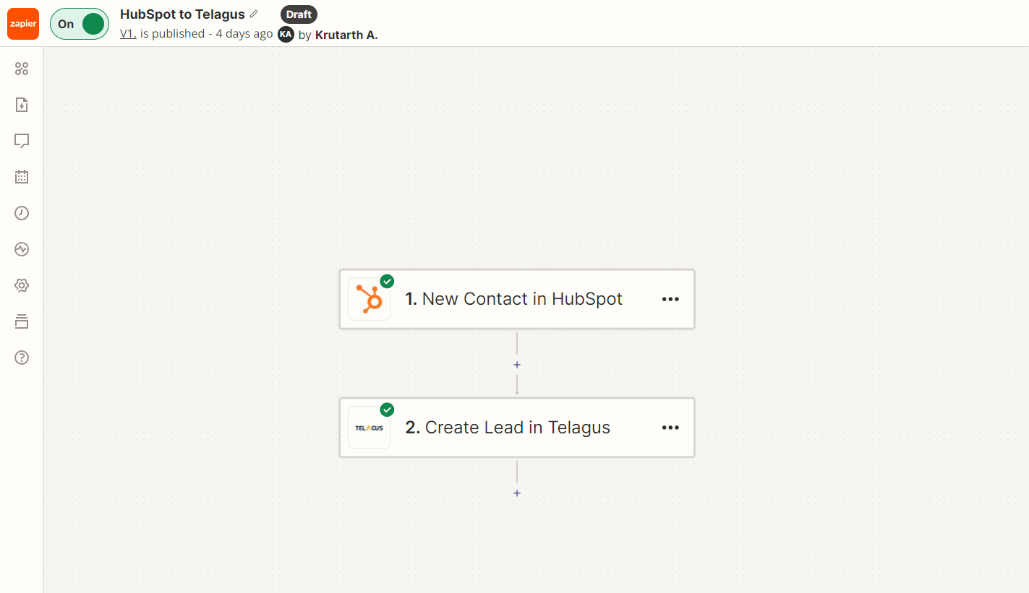This screenshot has height=593, width=1029.
Task: Click the HubSpot icon on the trigger step
Action: [x=369, y=298]
